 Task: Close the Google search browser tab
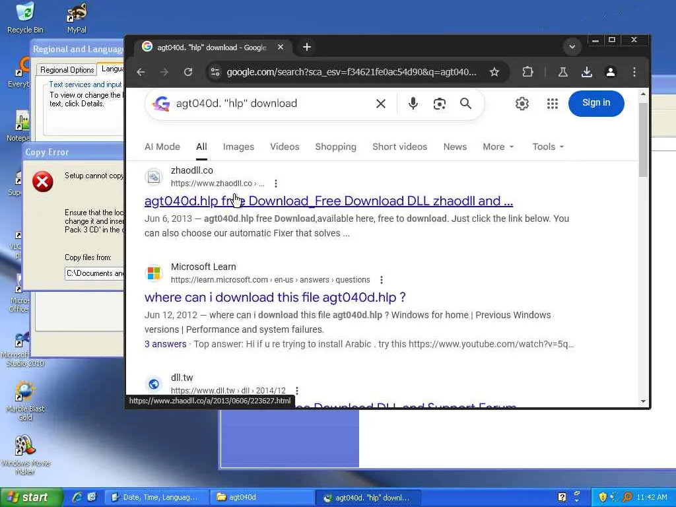(x=280, y=47)
